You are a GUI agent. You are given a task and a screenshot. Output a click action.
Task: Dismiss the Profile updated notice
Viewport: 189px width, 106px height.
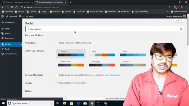pos(181,29)
